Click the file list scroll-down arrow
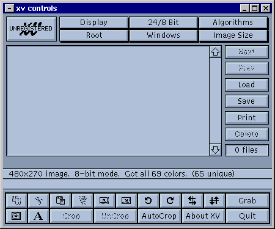 215,150
